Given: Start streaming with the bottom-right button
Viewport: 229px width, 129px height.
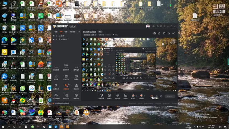Looking at the screenshot, I should pyautogui.click(x=170, y=96).
